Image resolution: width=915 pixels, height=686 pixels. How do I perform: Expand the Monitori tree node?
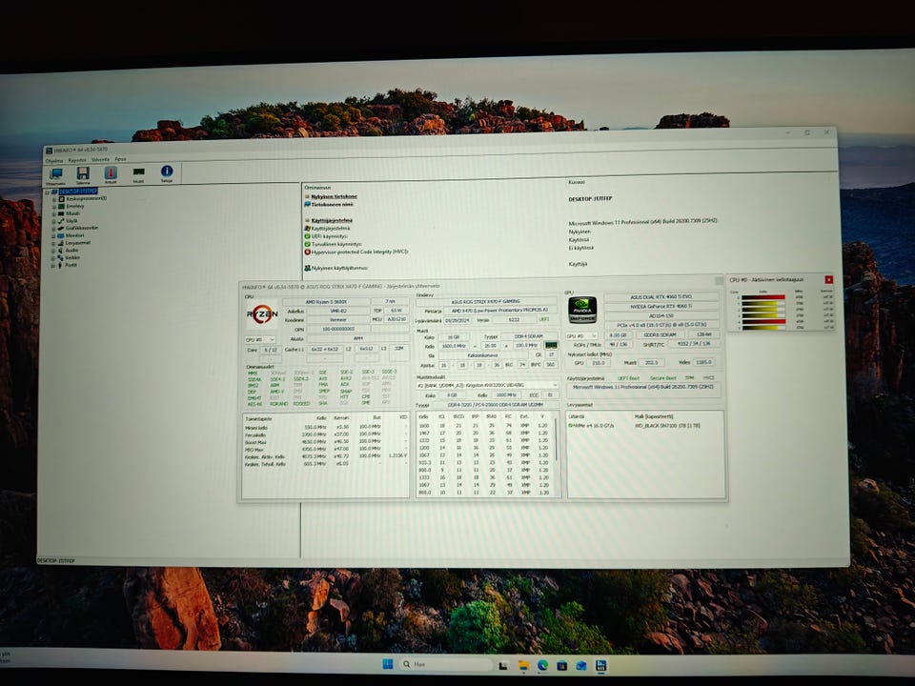53,235
